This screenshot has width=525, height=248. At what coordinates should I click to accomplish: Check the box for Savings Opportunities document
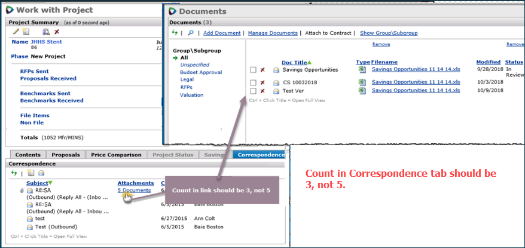coord(254,70)
